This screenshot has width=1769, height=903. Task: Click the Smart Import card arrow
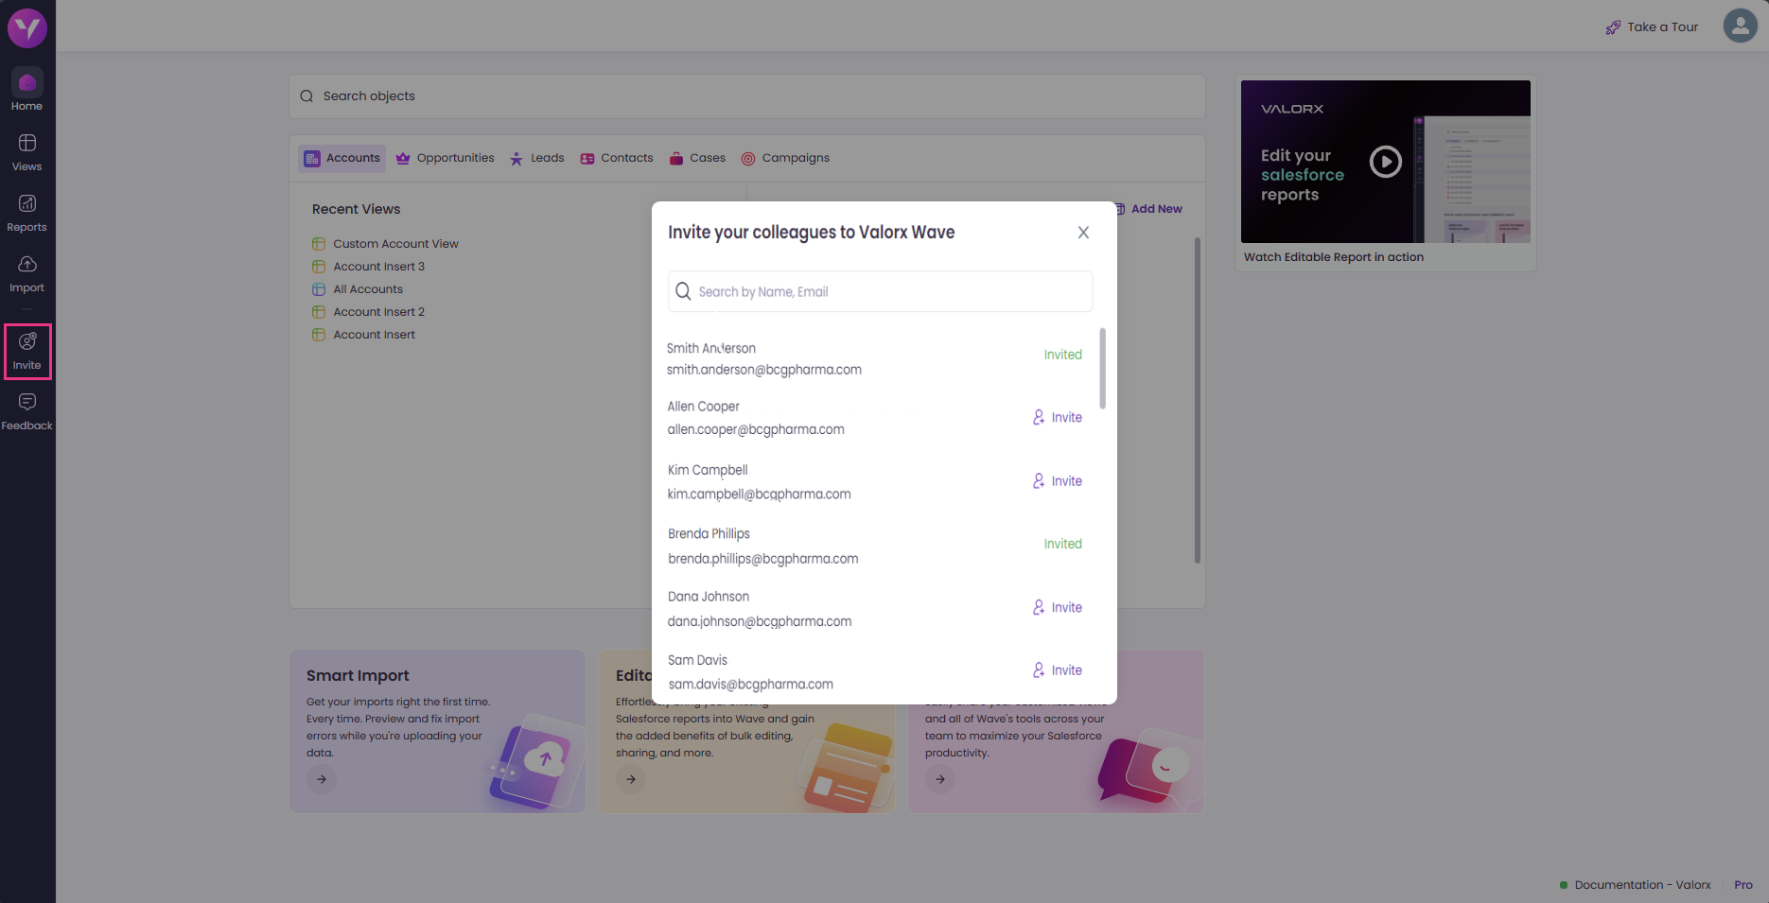[x=322, y=779]
